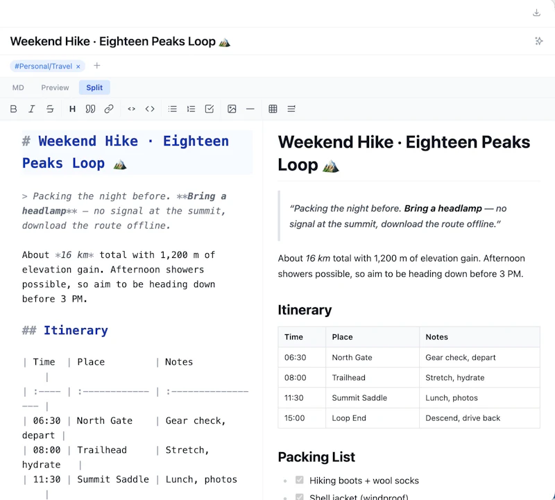Insert a heading
Viewport: 555px width, 500px height.
tap(72, 109)
